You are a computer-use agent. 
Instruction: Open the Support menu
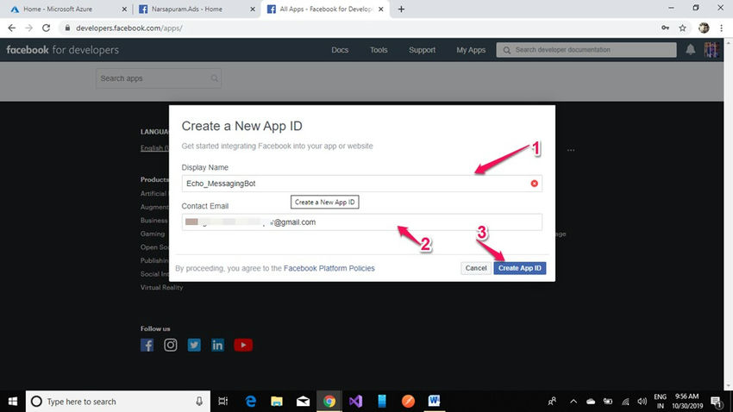point(423,50)
